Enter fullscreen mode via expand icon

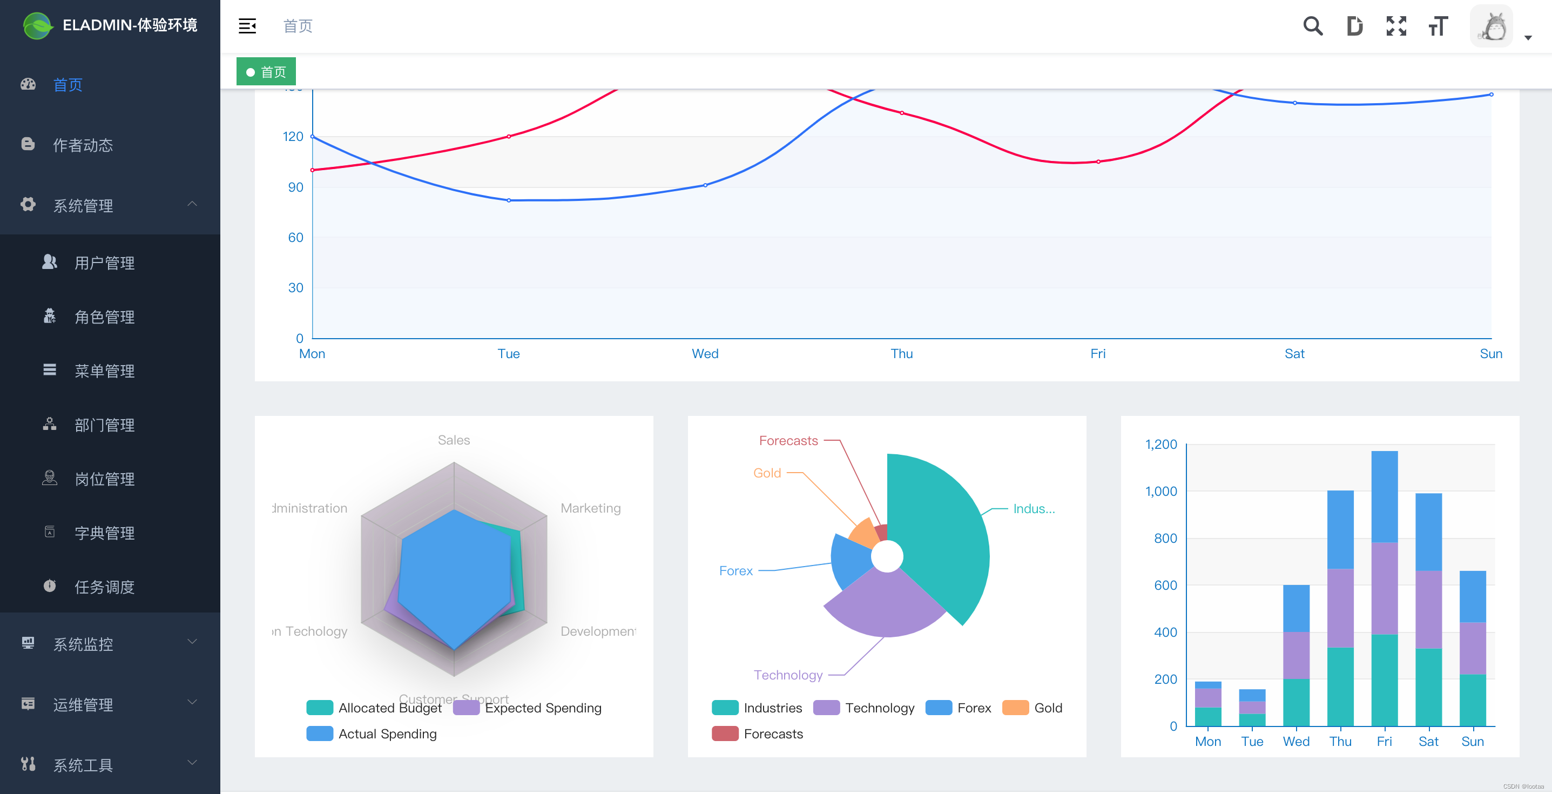(1395, 26)
